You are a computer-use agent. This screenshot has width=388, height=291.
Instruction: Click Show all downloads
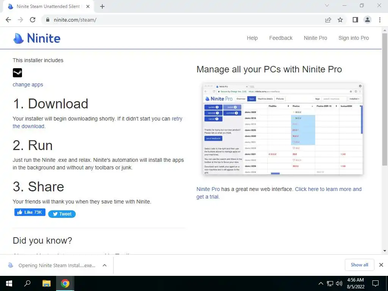pos(359,265)
